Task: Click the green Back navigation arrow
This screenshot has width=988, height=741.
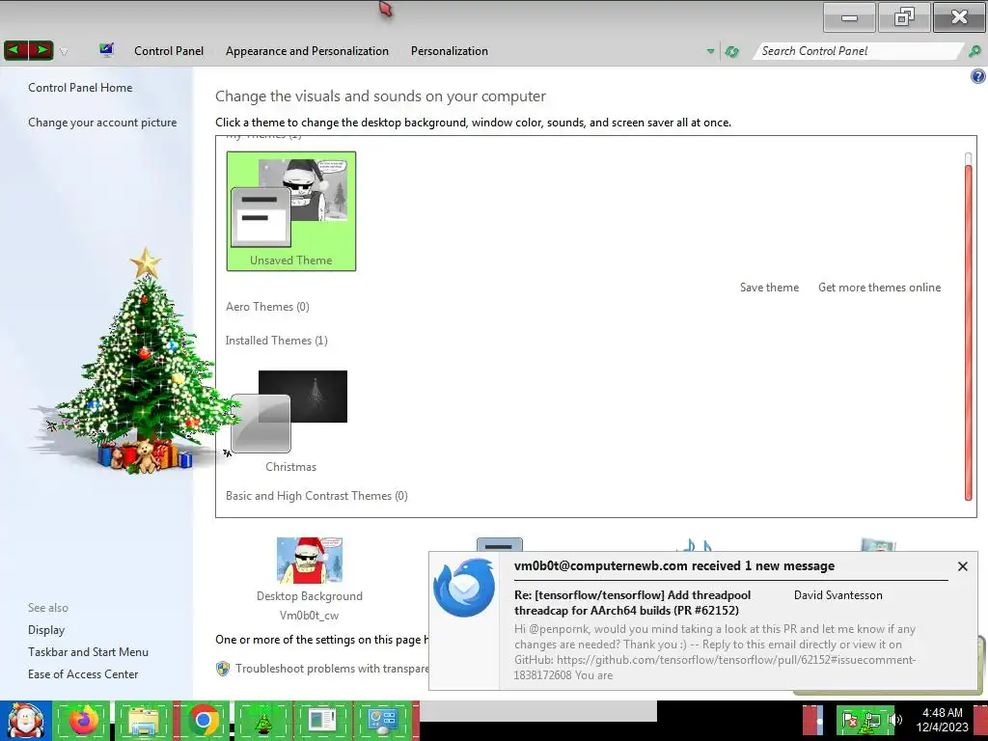Action: coord(15,50)
